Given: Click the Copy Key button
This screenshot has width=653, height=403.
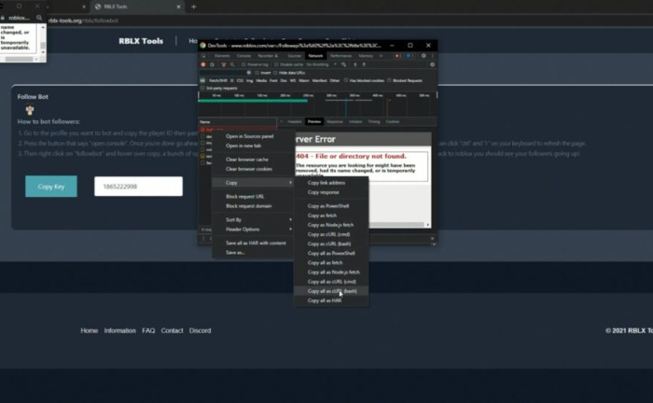Looking at the screenshot, I should (x=51, y=187).
